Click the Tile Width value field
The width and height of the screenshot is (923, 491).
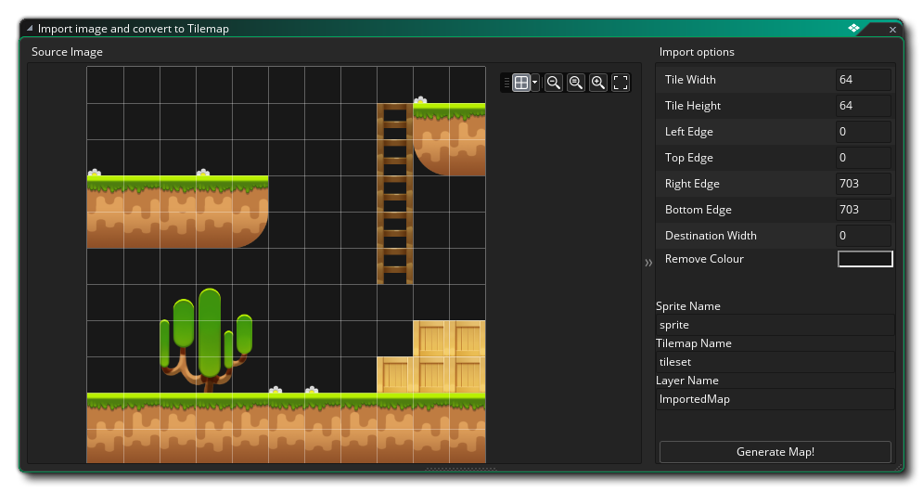click(863, 80)
